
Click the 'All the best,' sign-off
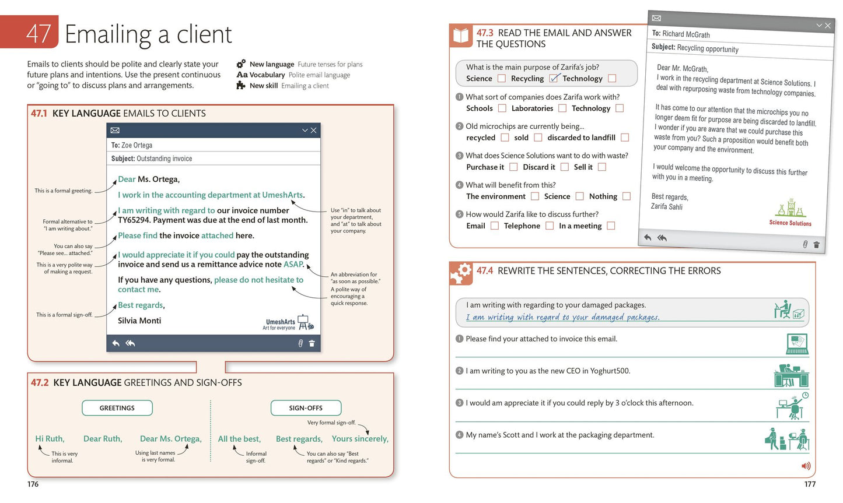click(239, 439)
